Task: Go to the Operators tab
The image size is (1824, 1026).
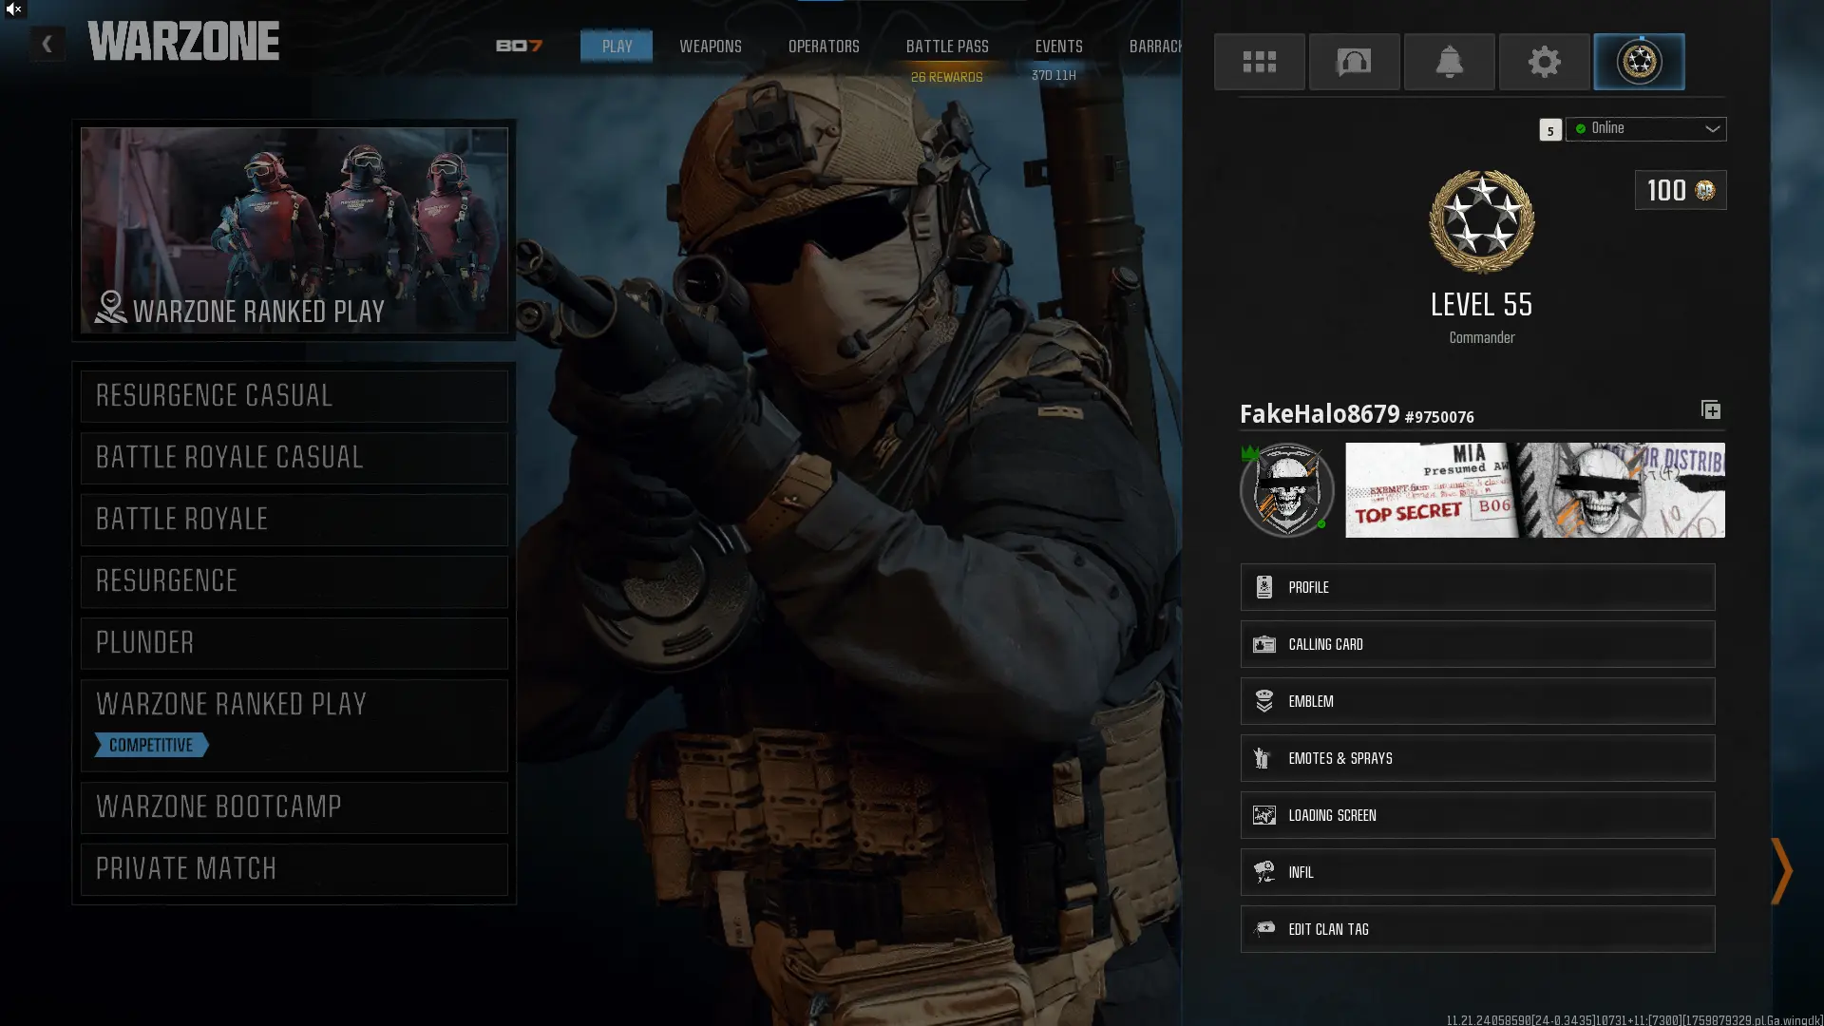Action: (823, 47)
